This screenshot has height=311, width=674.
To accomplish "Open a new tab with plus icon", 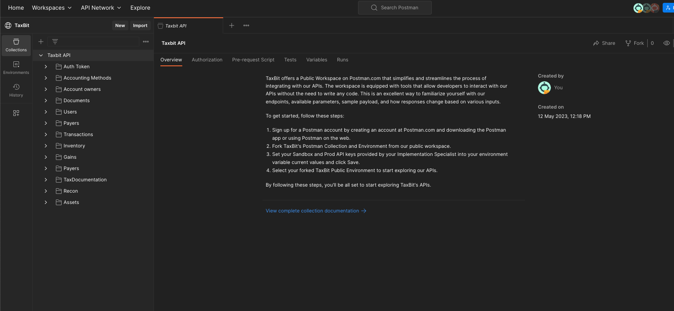I will (x=232, y=25).
